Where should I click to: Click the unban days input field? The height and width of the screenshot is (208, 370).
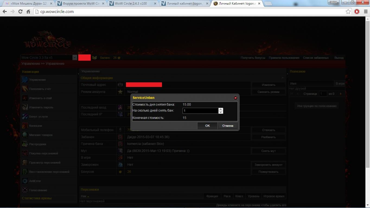200,111
